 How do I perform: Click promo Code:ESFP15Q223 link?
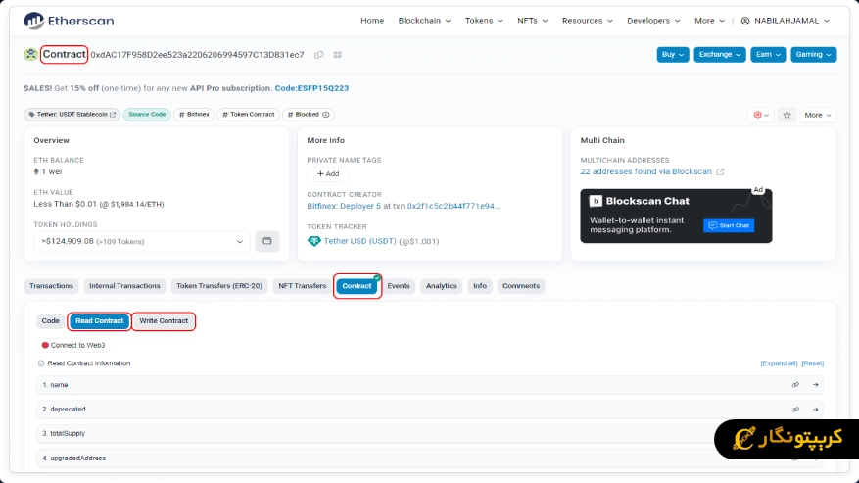(x=311, y=88)
